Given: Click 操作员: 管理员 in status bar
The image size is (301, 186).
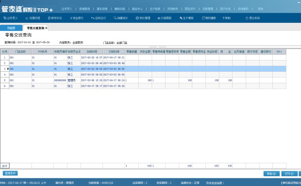Looking at the screenshot, I should [x=65, y=183].
